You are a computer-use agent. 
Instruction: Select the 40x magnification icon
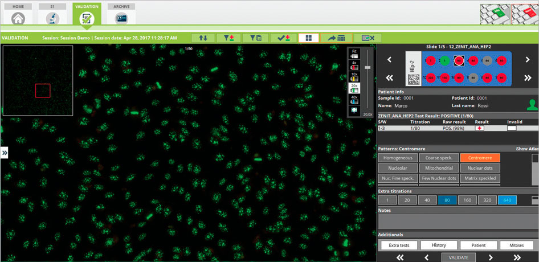pos(354,100)
